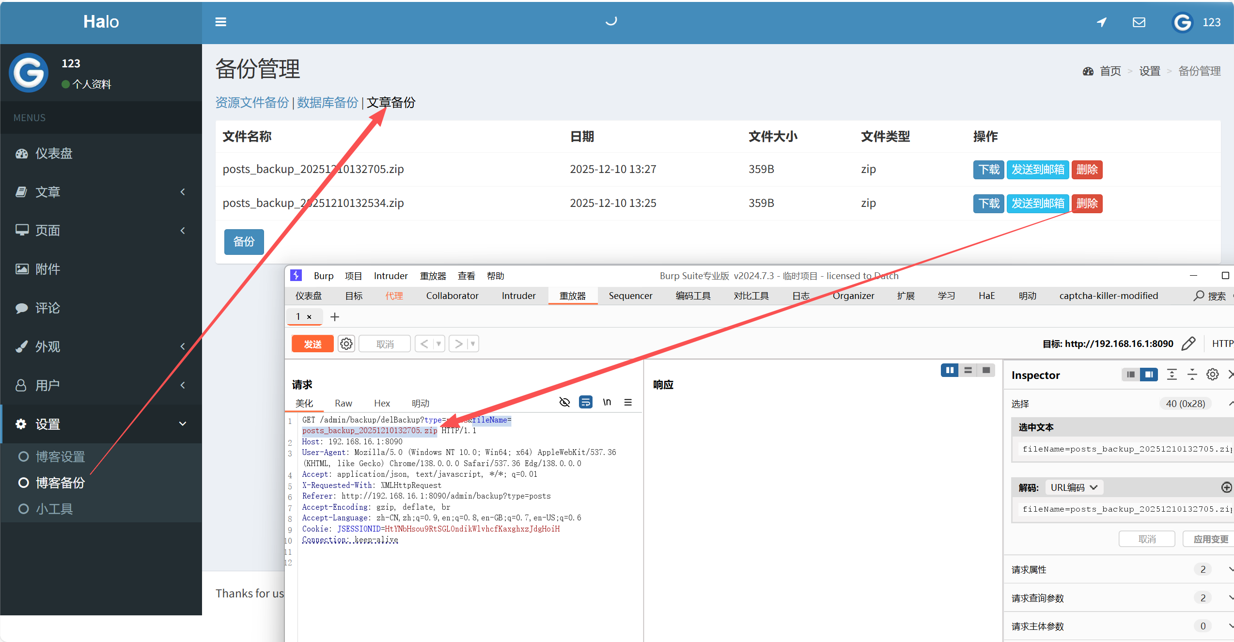Delete posts_backup_20251210132534.zip backup
Screen dimensions: 1234x642
[x=1086, y=204]
